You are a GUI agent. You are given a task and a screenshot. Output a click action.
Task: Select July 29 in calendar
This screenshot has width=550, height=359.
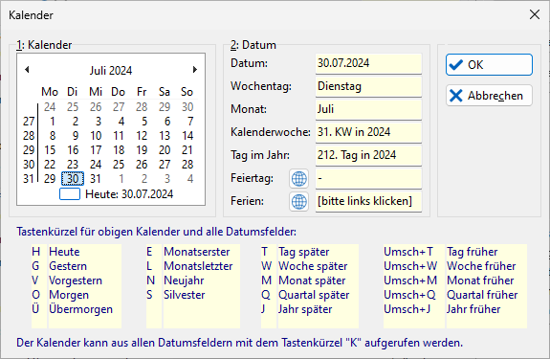[x=50, y=179]
